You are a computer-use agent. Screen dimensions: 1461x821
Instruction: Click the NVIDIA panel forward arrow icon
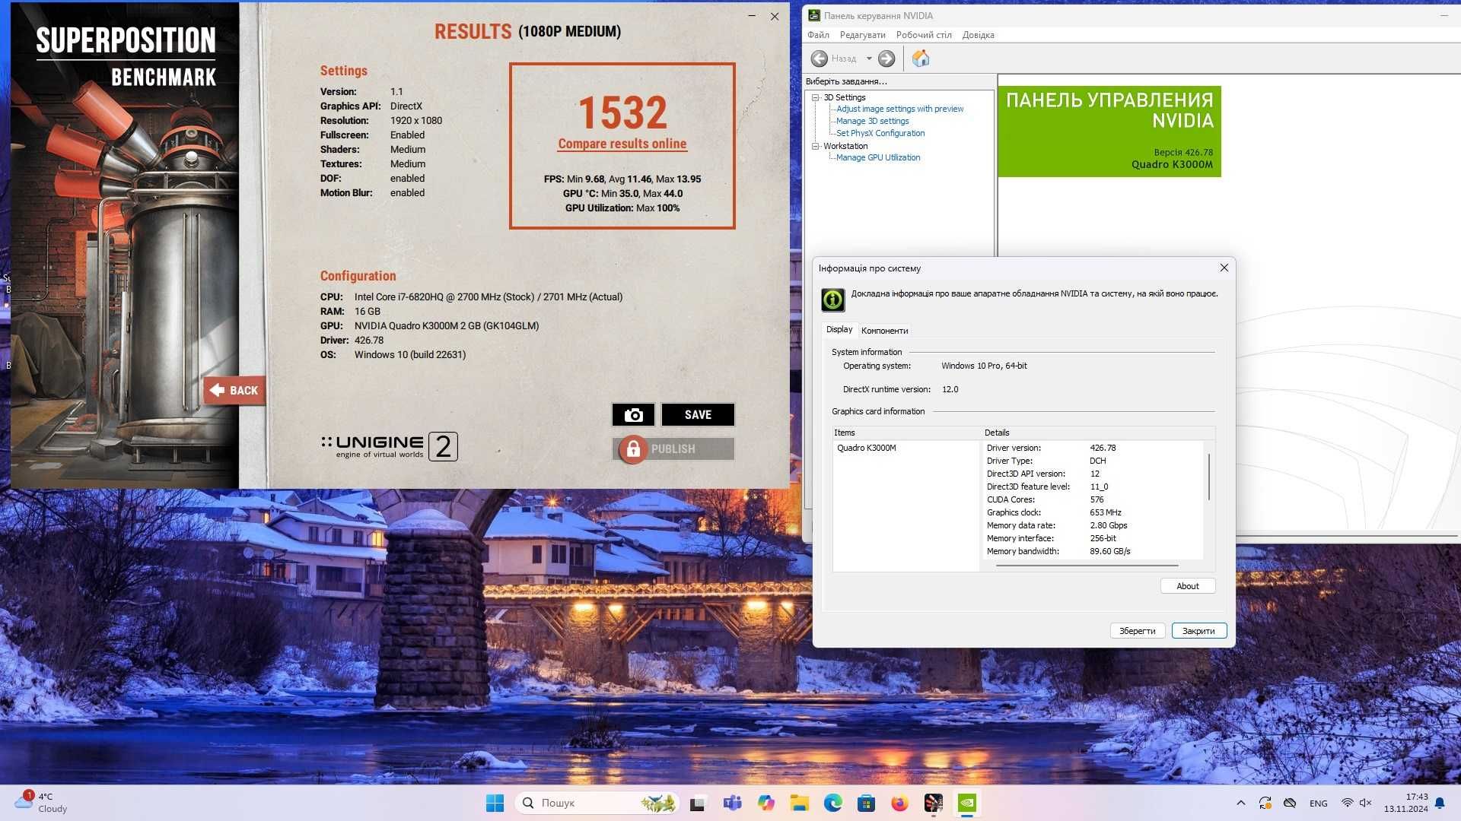(x=886, y=59)
